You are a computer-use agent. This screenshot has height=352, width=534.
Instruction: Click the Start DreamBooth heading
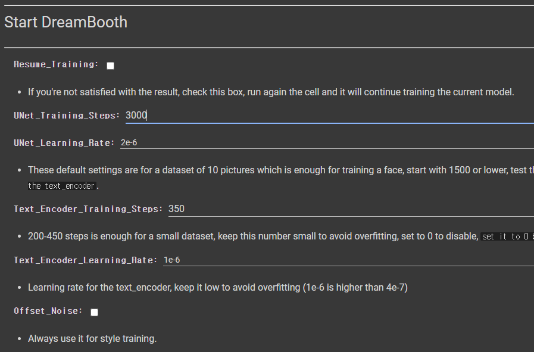[x=65, y=22]
